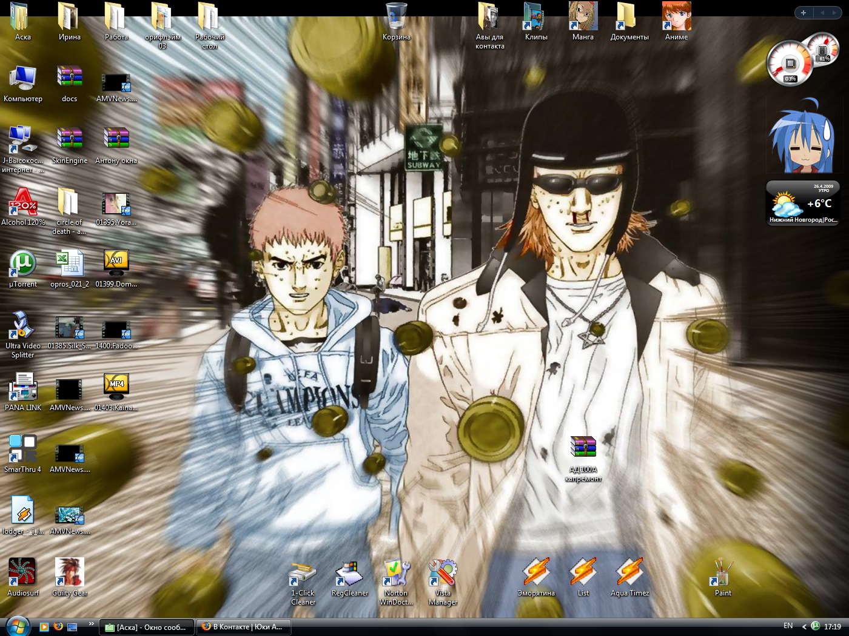This screenshot has height=636, width=849.
Task: Open the Рабочий стол folder
Action: click(209, 17)
